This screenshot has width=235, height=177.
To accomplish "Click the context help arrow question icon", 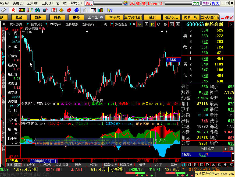I will [x=110, y=10].
